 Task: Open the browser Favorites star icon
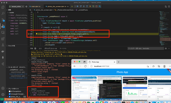coord(153,66)
